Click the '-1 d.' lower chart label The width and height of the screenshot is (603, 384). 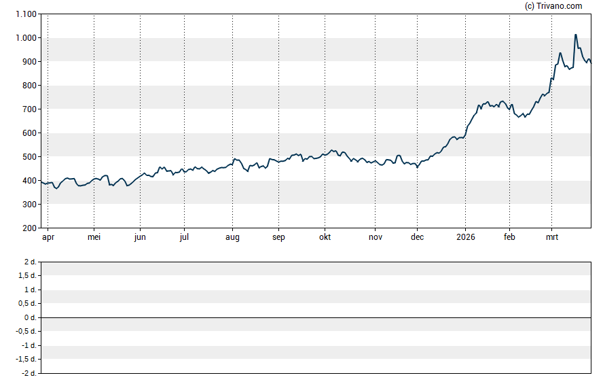28,345
